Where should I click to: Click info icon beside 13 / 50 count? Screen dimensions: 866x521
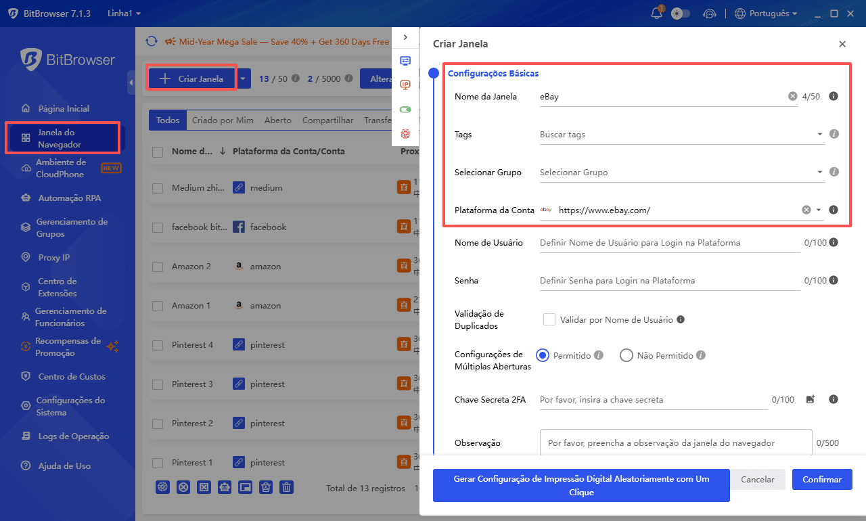(296, 78)
